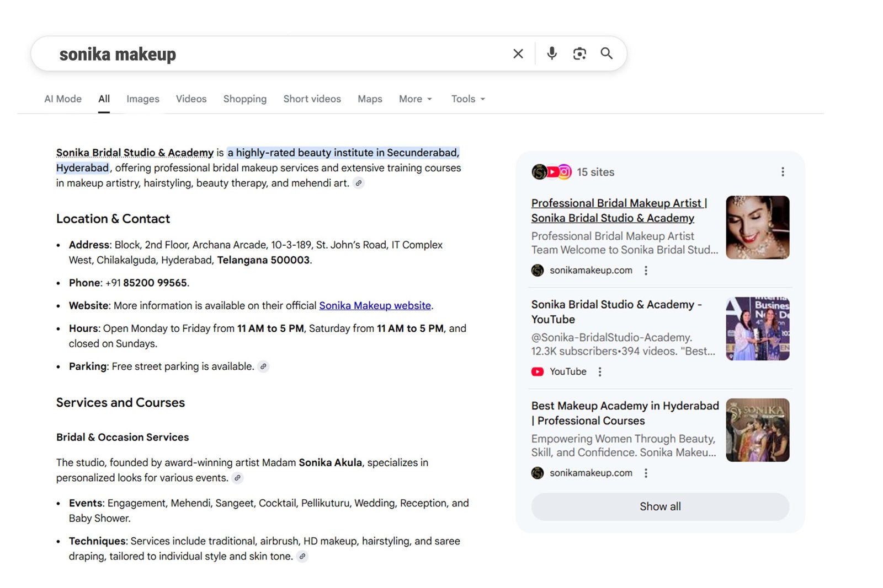
Task: Clear the search query with the X icon
Action: tap(518, 53)
